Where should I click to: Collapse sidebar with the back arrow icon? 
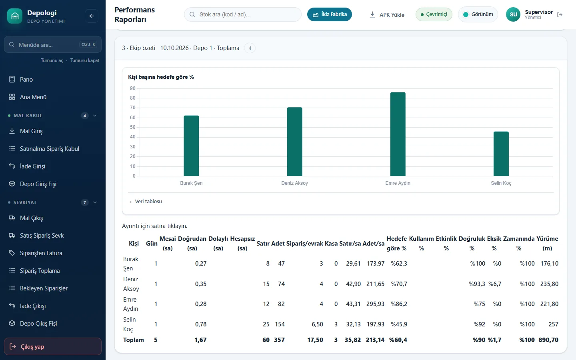(92, 16)
